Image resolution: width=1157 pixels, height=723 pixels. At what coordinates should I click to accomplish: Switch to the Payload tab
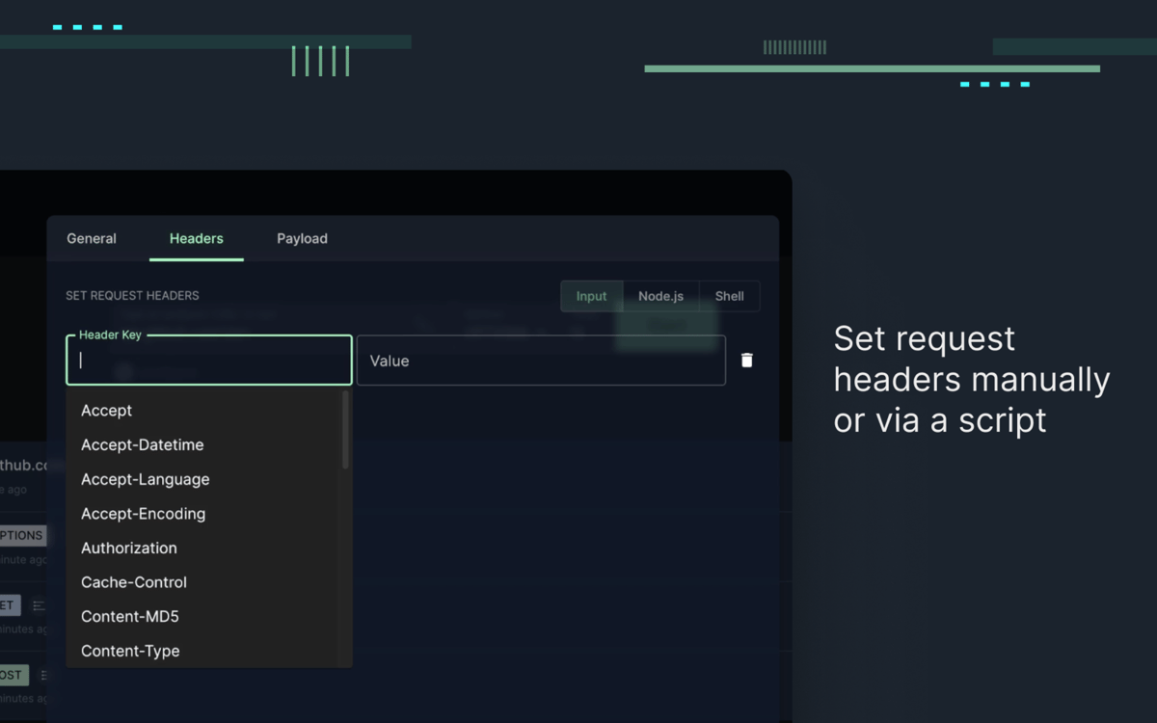point(302,239)
